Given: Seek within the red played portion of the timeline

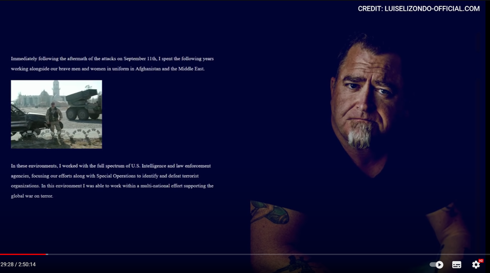Looking at the screenshot, I should click(23, 254).
